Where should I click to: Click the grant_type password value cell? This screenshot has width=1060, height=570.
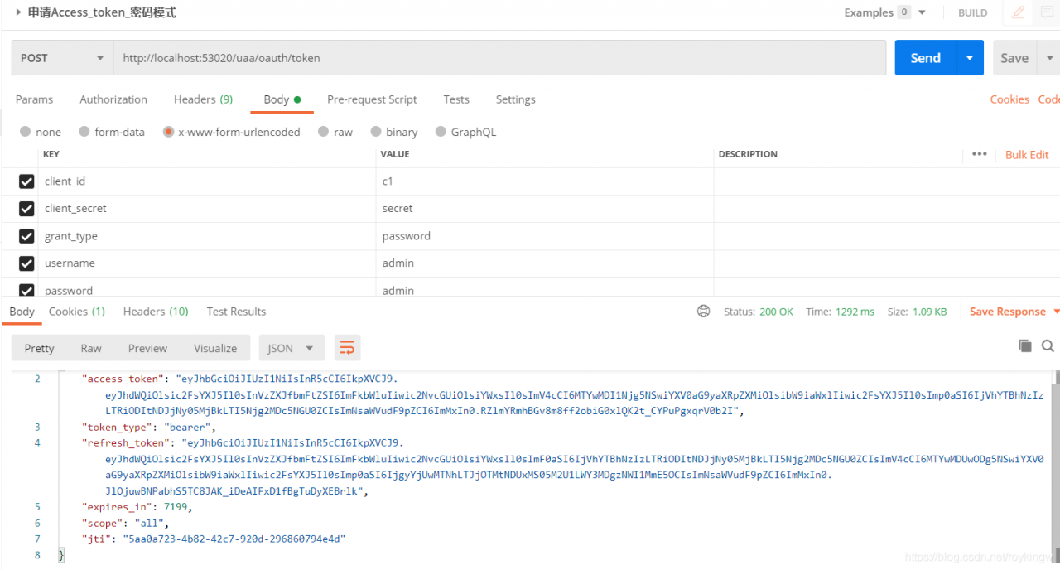[x=544, y=236]
